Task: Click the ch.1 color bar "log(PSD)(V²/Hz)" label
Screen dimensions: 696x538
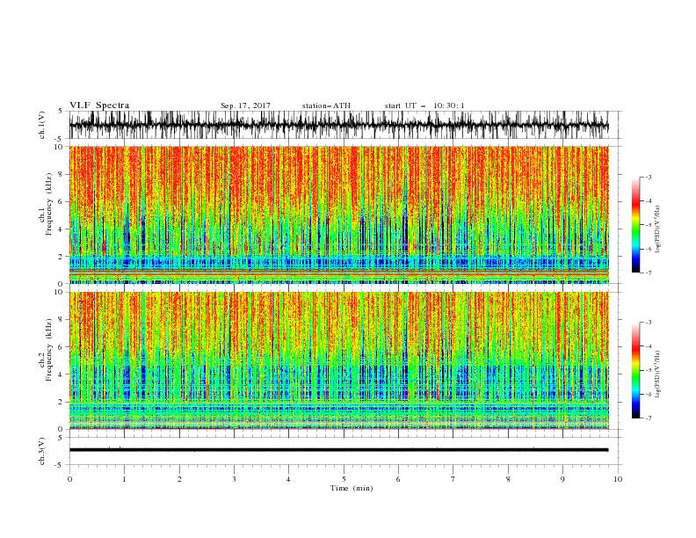Action: [658, 228]
